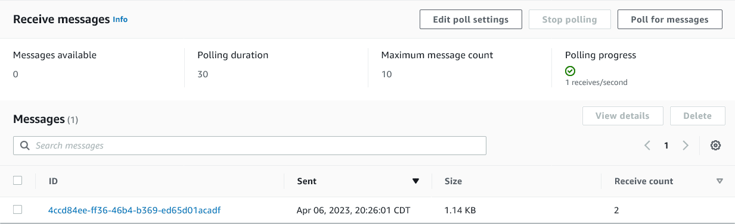Select the 4ccd84ee message row checkbox
The width and height of the screenshot is (735, 224).
pyautogui.click(x=17, y=210)
